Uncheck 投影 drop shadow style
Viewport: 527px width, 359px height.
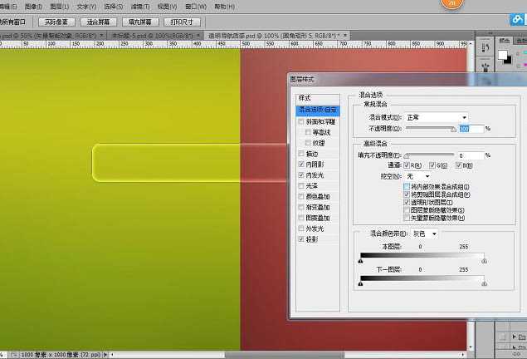pyautogui.click(x=301, y=239)
